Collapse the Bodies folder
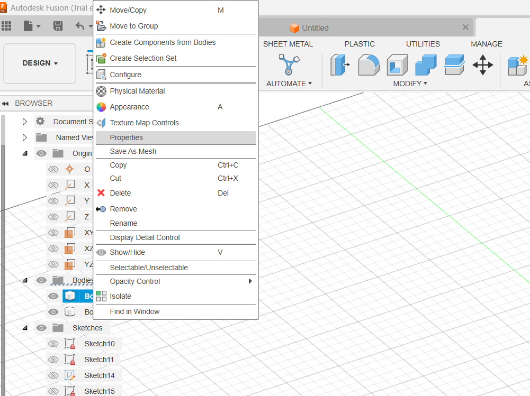This screenshot has height=396, width=530. coord(25,280)
